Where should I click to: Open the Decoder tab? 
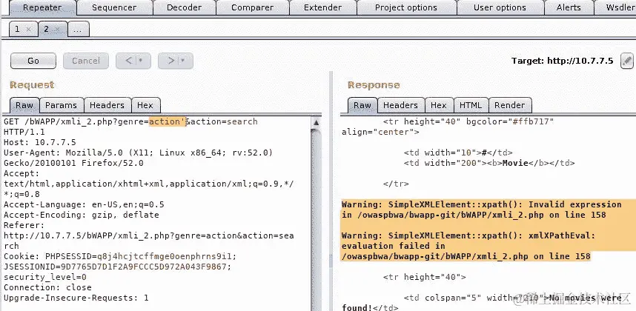click(x=184, y=7)
